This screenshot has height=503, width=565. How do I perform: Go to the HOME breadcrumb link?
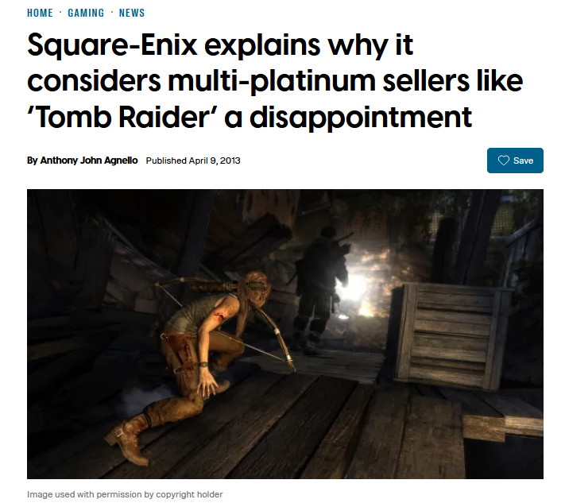(40, 13)
